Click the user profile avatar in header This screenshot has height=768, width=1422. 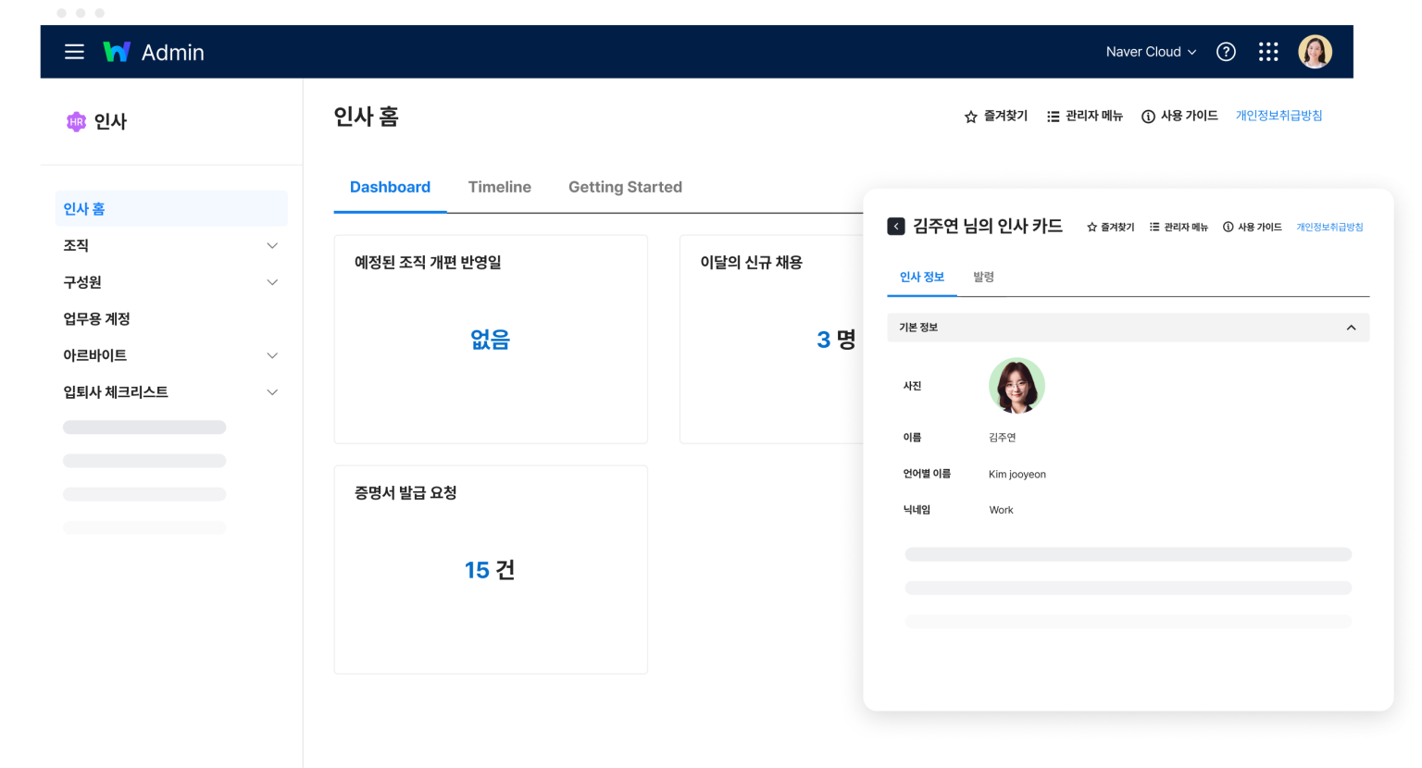(x=1315, y=52)
